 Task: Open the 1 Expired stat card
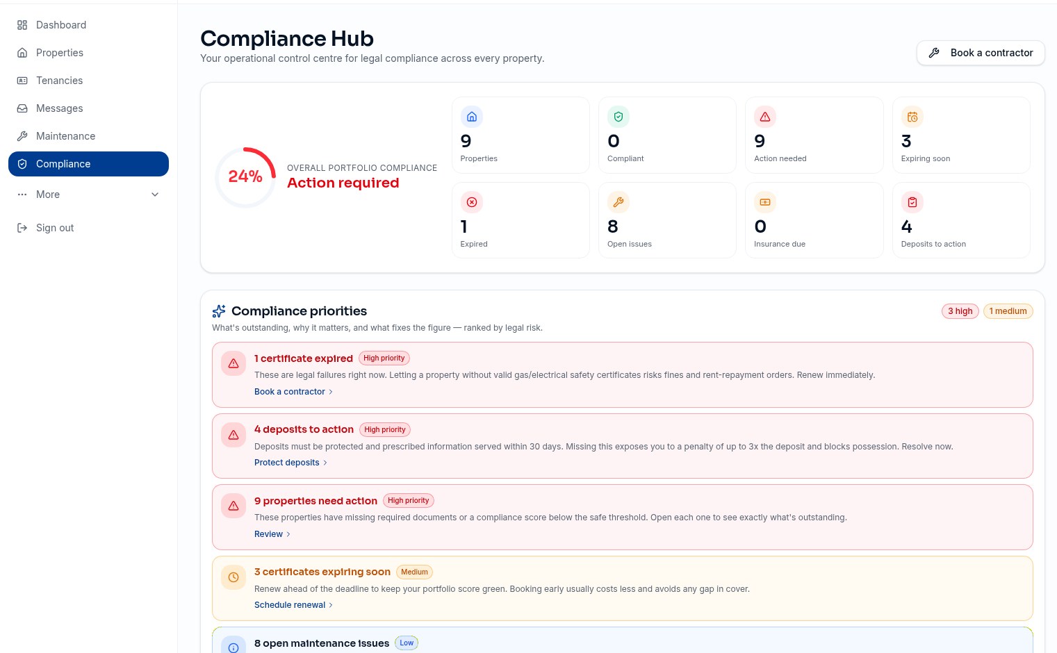pyautogui.click(x=521, y=220)
